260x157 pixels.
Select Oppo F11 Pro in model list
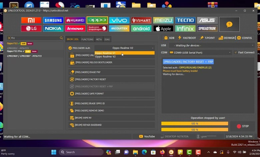(14, 51)
